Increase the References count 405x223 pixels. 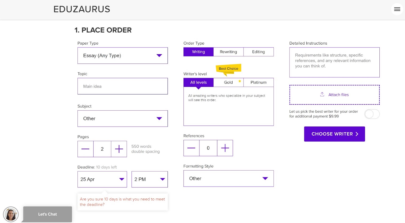[x=225, y=148]
